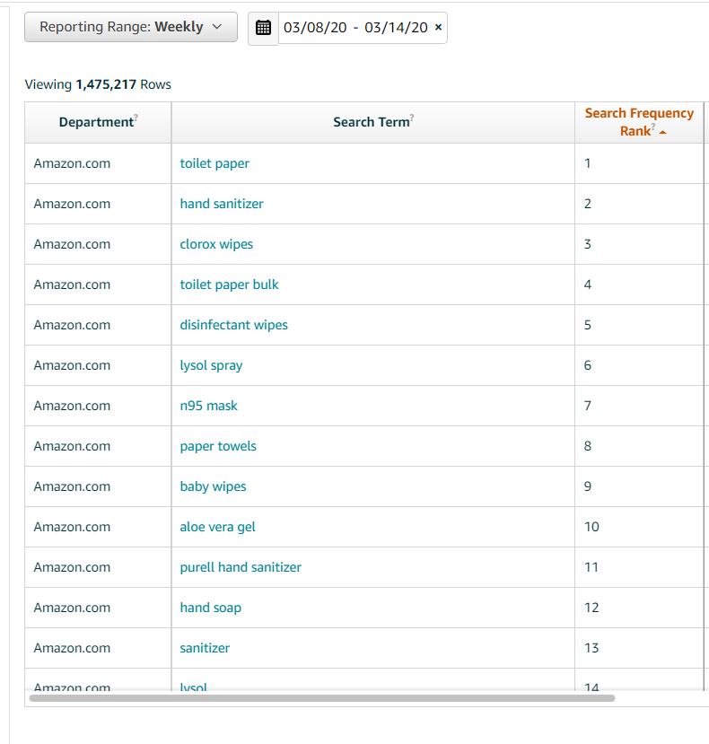Viewport: 709px width, 744px height.
Task: Sort by the Department column header
Action: [x=98, y=122]
